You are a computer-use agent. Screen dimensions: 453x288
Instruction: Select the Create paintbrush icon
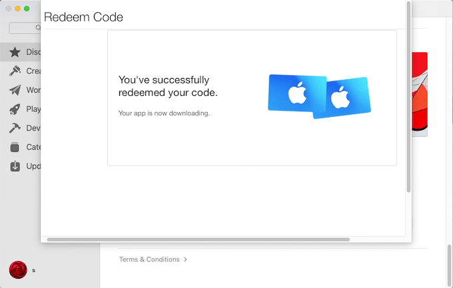[x=15, y=71]
